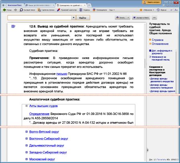180x163 pixels.
Task: Expand Московский округ section
Action: pos(26,159)
